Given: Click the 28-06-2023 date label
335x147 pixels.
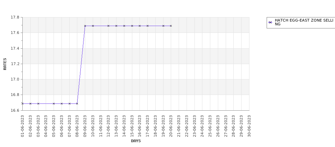Looking at the screenshot, I should pos(234,126).
